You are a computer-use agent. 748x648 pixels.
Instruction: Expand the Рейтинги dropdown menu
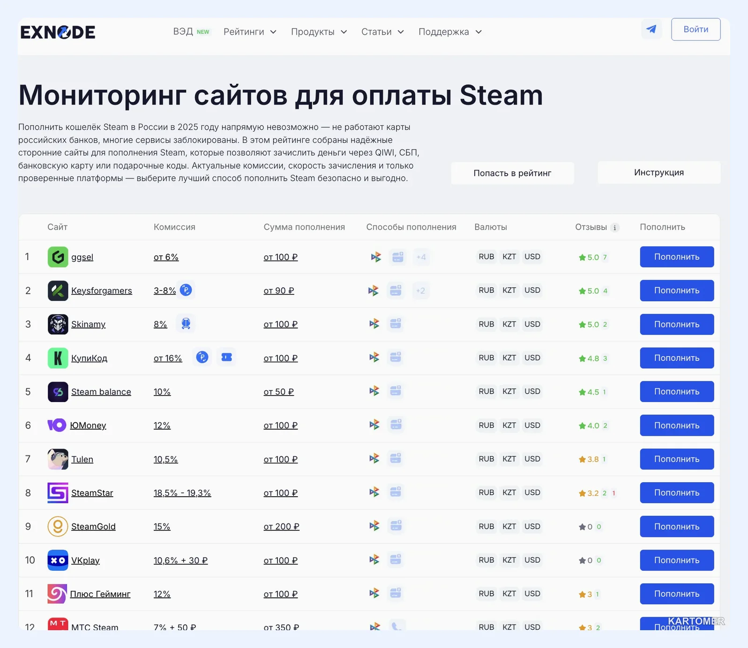point(250,32)
